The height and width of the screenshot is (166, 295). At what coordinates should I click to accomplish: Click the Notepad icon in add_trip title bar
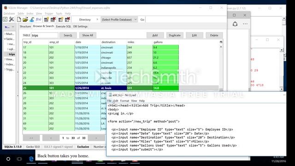(x=110, y=95)
